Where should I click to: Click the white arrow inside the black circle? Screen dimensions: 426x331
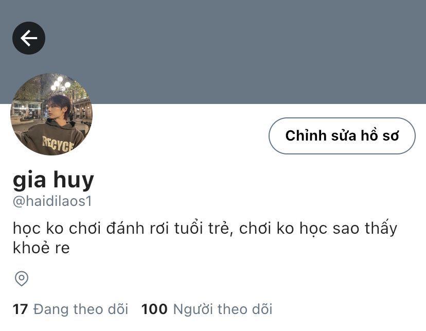click(29, 38)
